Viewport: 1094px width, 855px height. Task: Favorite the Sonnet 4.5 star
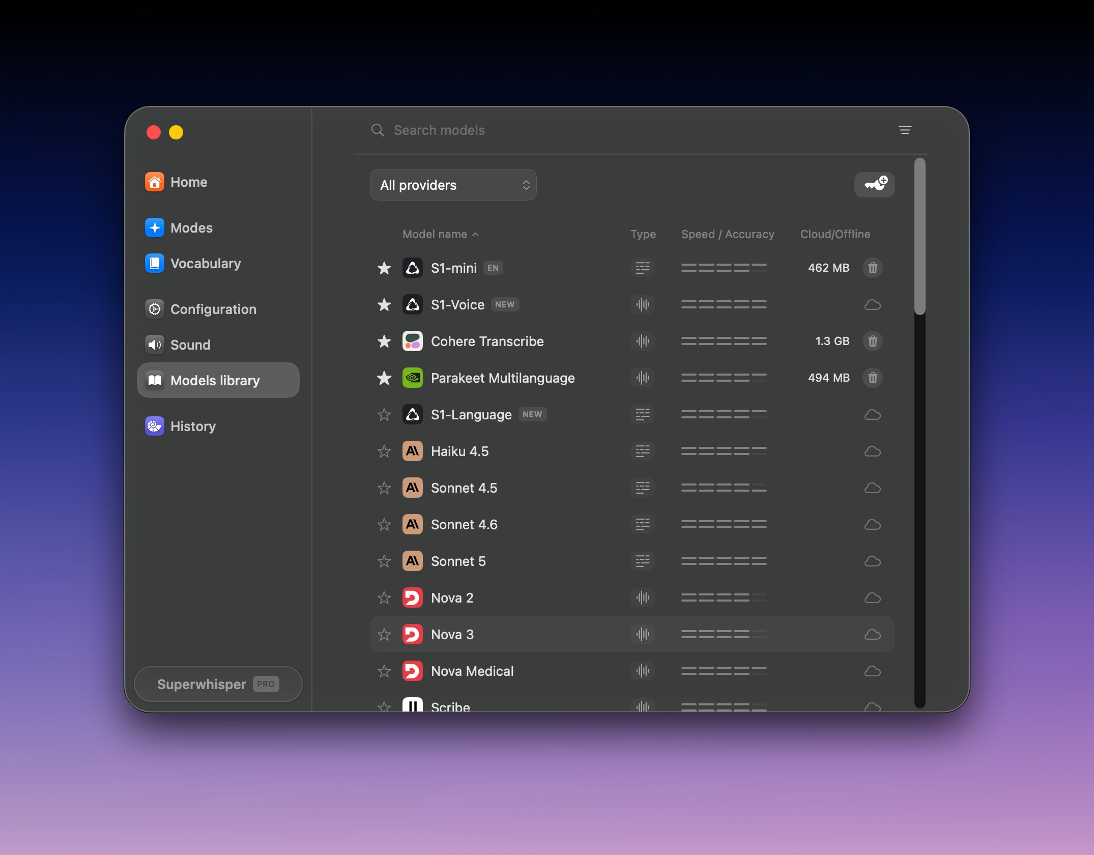click(384, 488)
